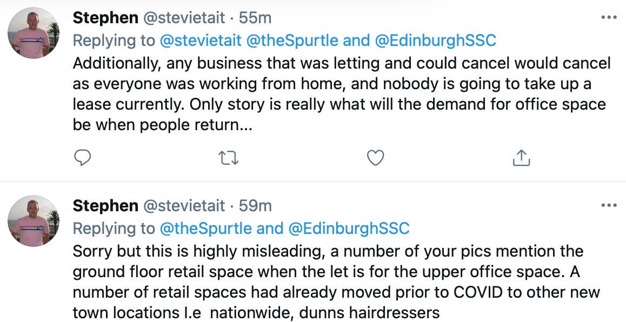Open @EdinburghSSC mention in the second tweet
Viewport: 626px width, 322px height.
click(349, 228)
